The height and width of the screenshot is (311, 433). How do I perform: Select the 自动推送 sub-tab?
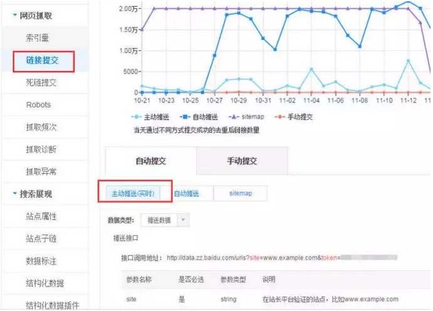point(187,193)
